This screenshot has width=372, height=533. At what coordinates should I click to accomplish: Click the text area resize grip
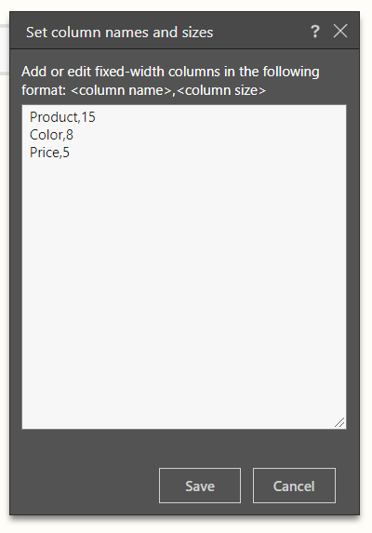pyautogui.click(x=339, y=422)
